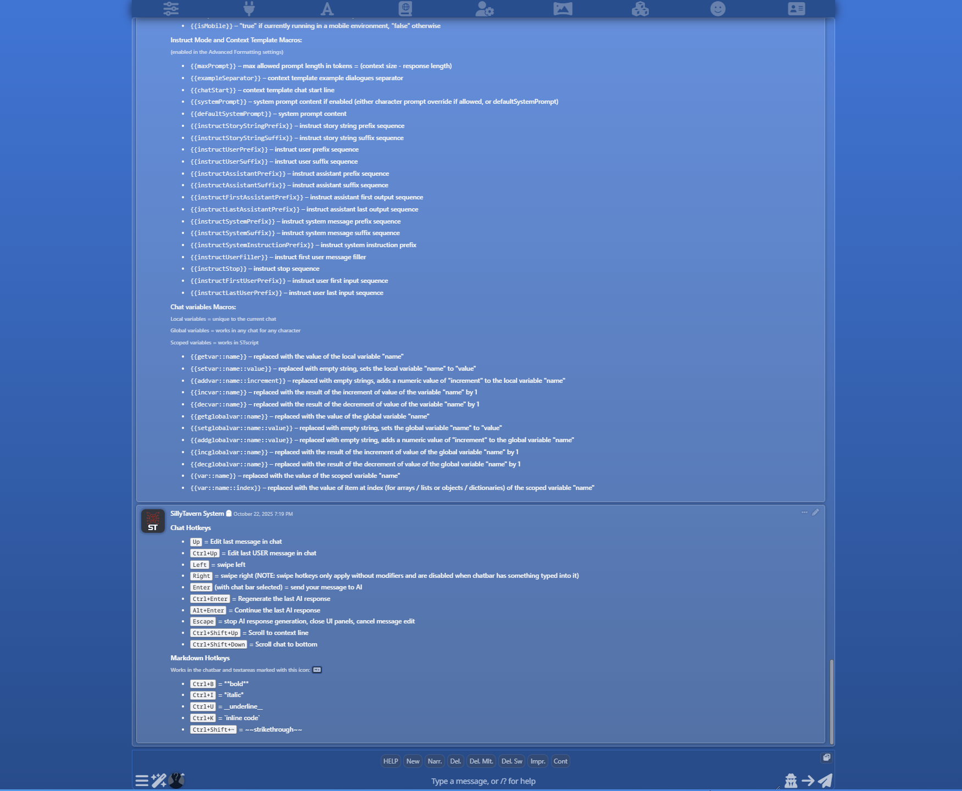Screen dimensions: 962x791
Task: Click the {{getvar::name}} macro text
Action: (219, 356)
